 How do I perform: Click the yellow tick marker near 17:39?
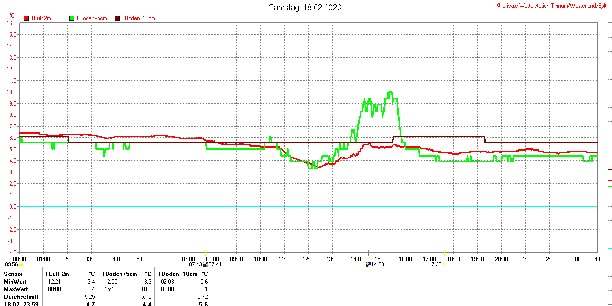click(x=445, y=253)
